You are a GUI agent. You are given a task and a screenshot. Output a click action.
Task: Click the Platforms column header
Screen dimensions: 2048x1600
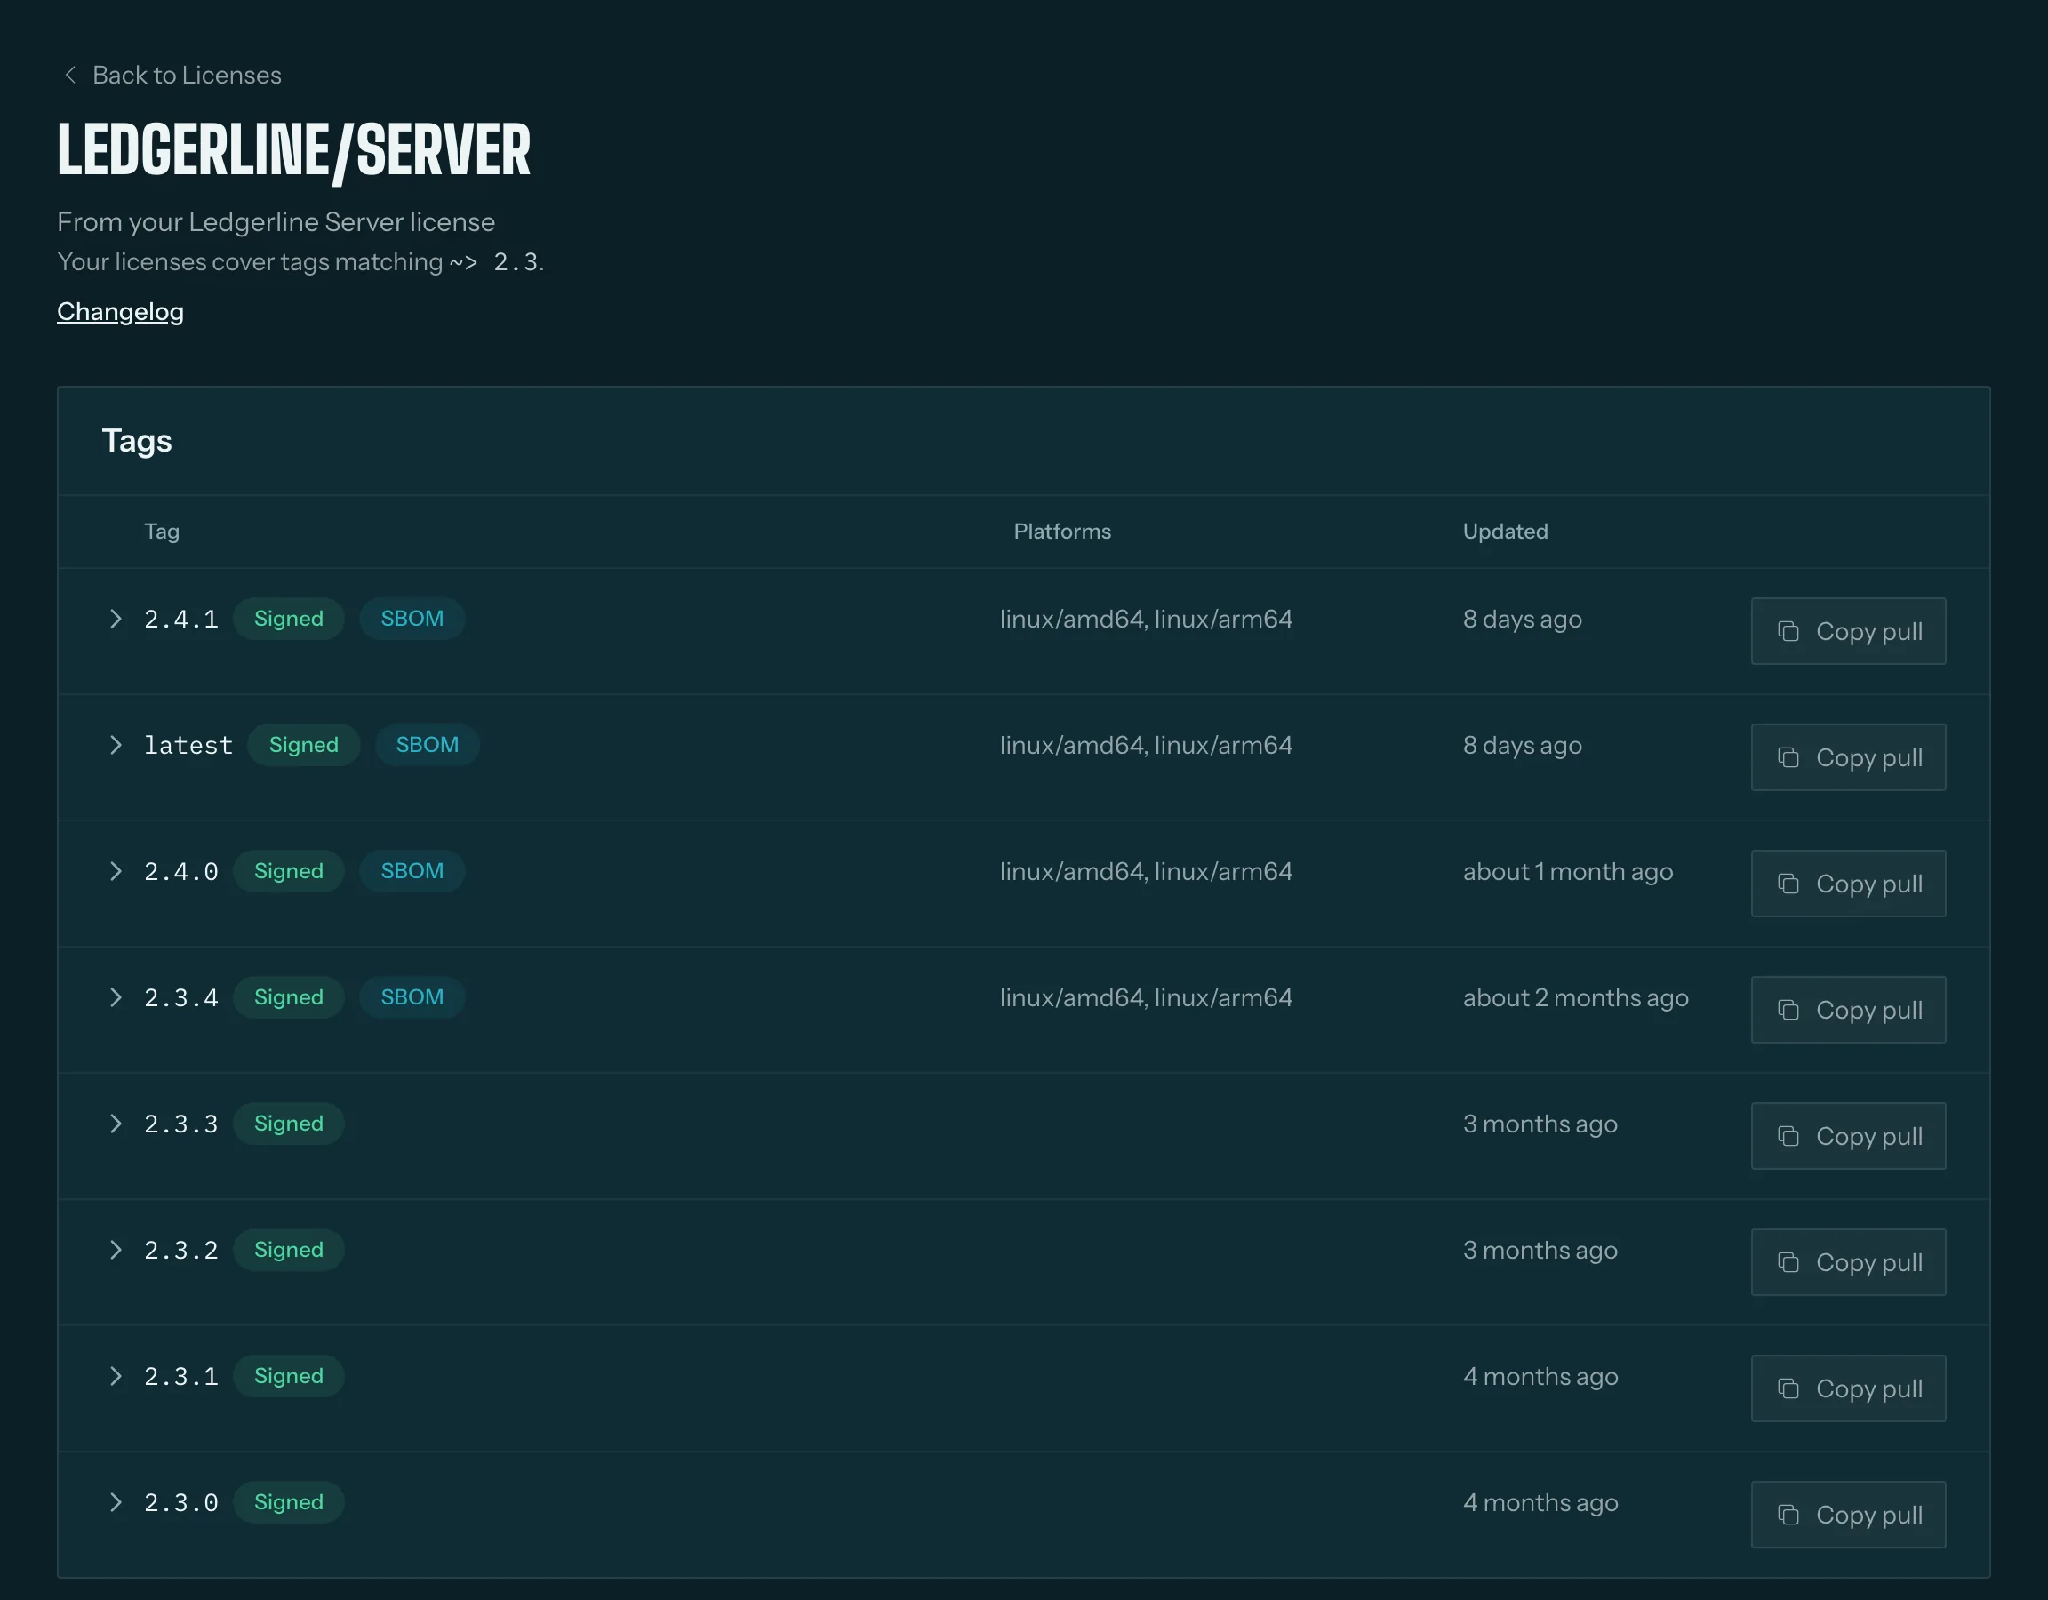pos(1062,532)
